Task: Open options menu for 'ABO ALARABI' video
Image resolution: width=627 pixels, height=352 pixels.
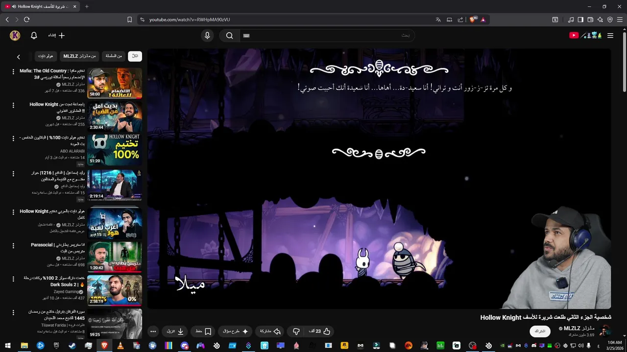Action: click(x=13, y=138)
